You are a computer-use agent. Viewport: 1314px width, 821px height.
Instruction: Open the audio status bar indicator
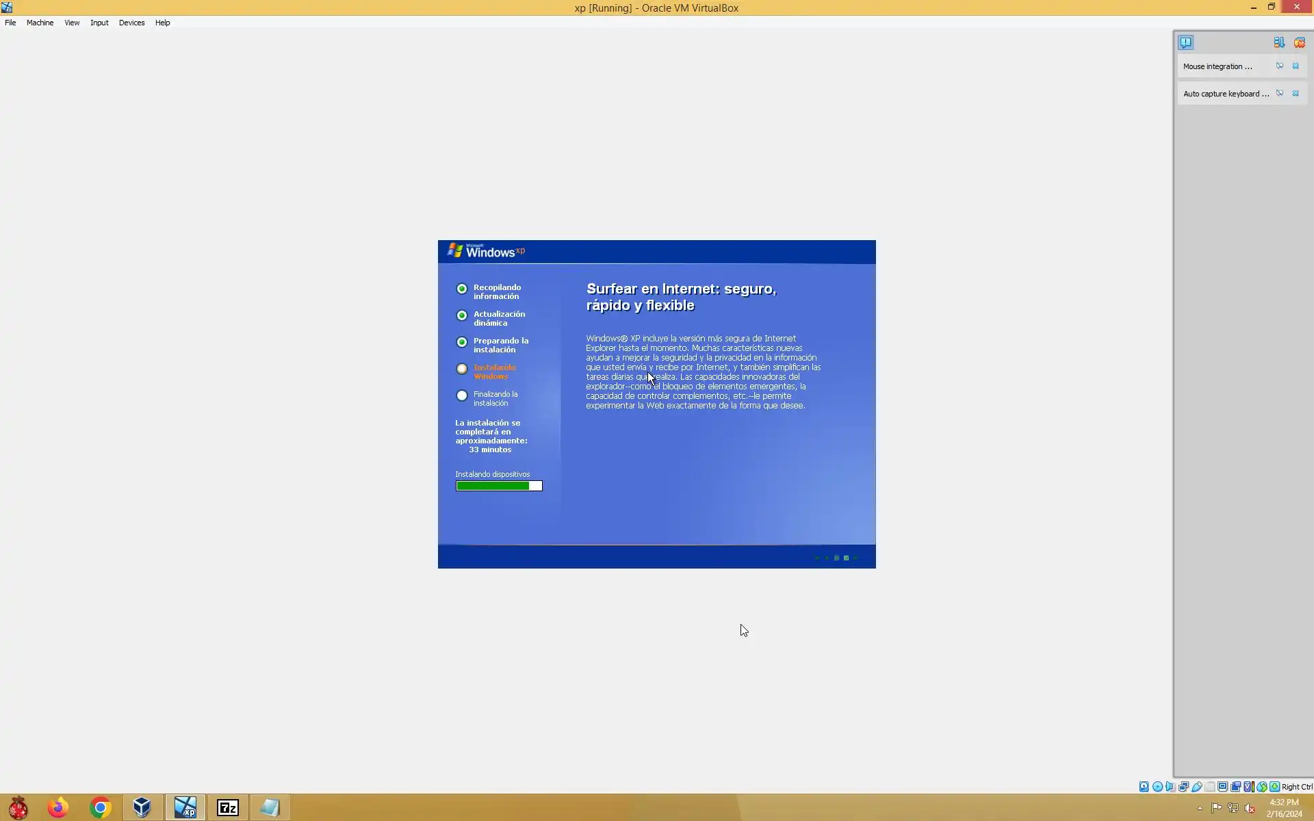(1170, 787)
